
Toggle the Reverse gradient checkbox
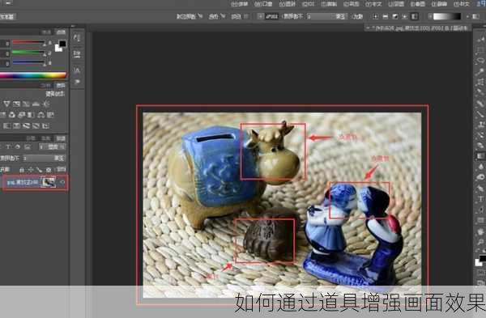[x=246, y=16]
